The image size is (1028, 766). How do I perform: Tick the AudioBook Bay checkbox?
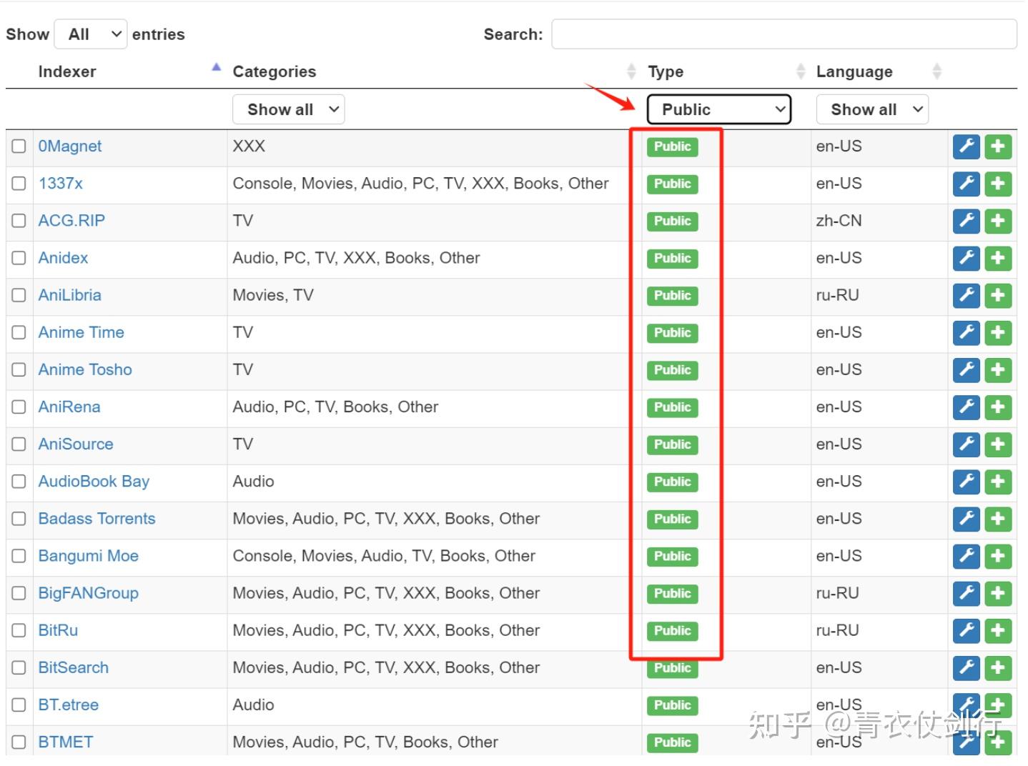pyautogui.click(x=19, y=482)
